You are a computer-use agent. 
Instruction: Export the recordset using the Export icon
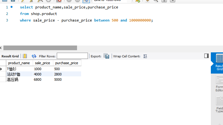[106, 56]
